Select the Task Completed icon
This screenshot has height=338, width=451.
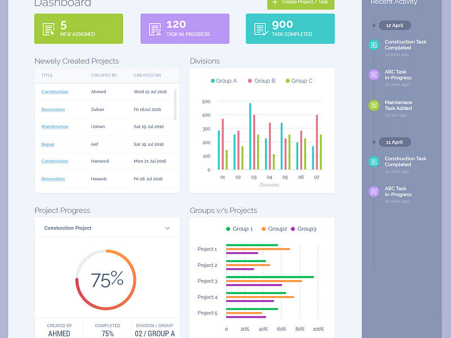click(x=259, y=28)
